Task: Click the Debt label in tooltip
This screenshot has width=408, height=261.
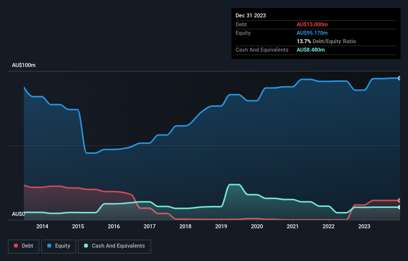Action: click(241, 24)
